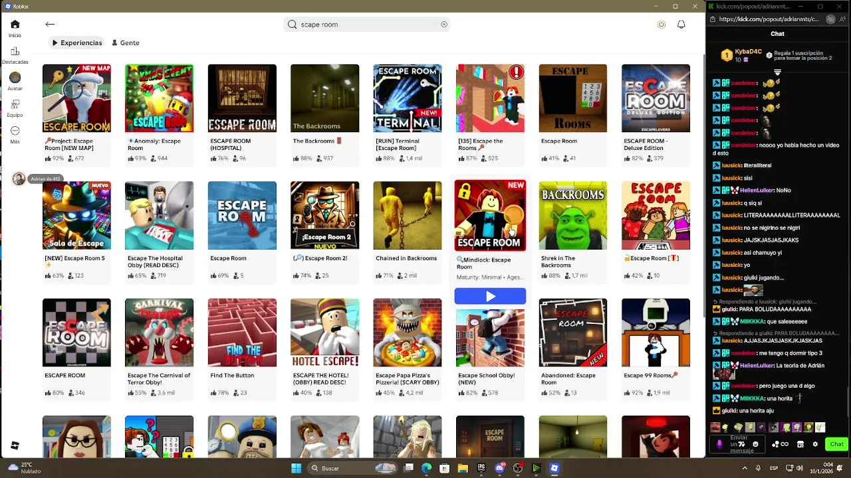Click the Adrian avatar in sidebar

click(19, 179)
